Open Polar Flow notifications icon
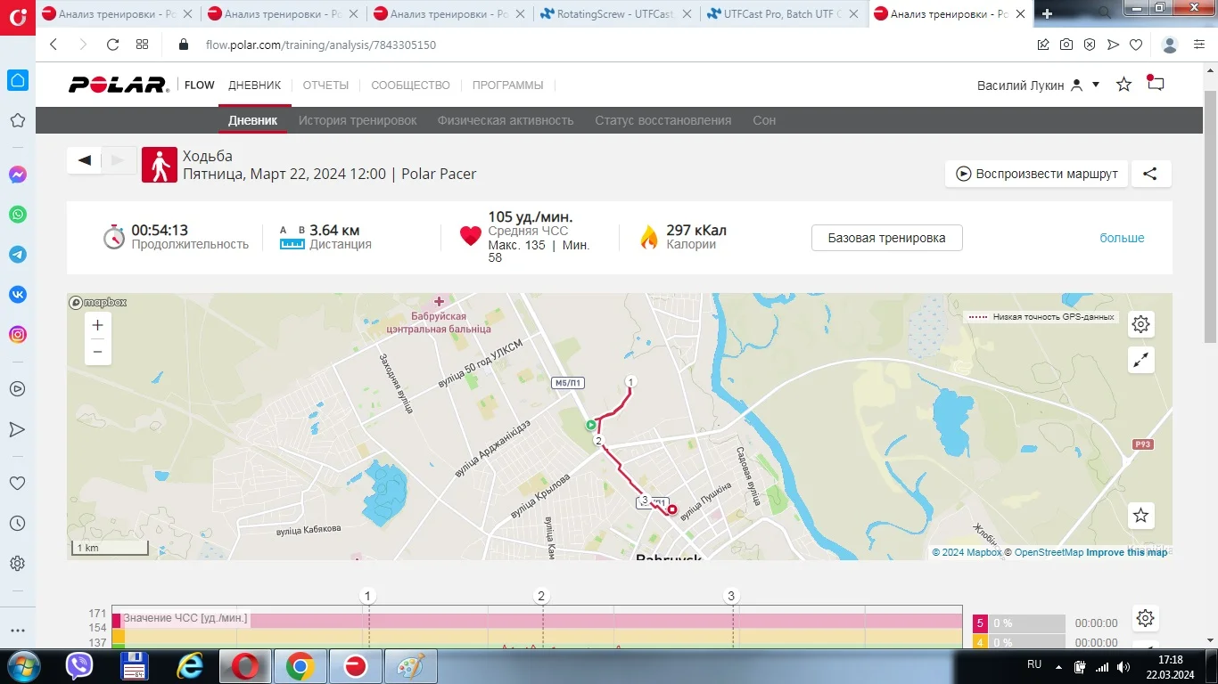 coord(1156,84)
